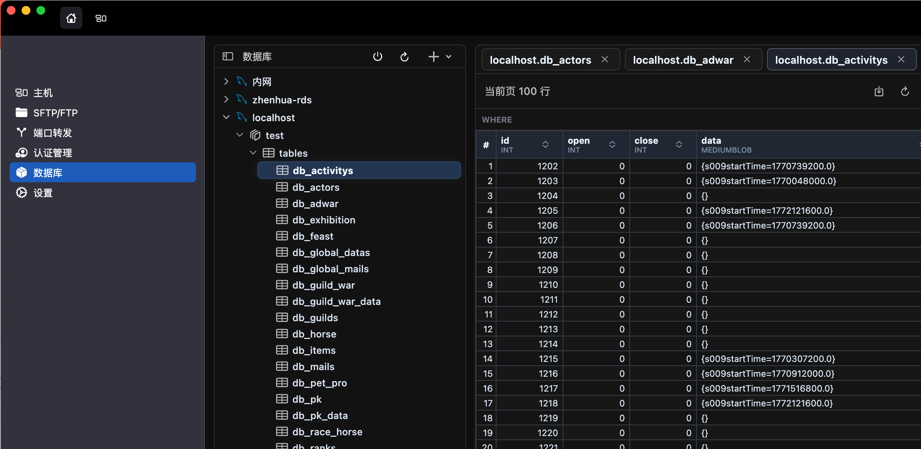The width and height of the screenshot is (921, 449).
Task: Click the home icon in title bar
Action: pyautogui.click(x=71, y=18)
